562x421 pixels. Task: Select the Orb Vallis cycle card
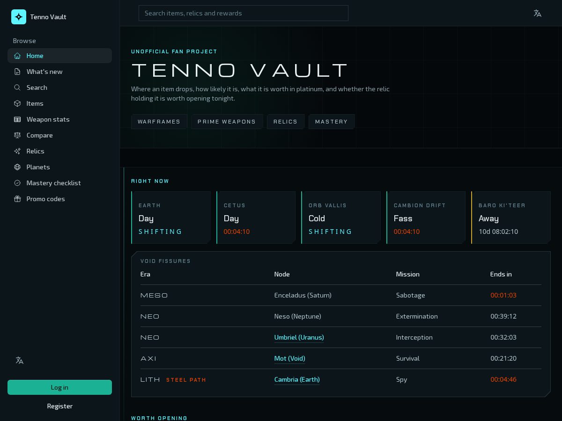click(341, 218)
